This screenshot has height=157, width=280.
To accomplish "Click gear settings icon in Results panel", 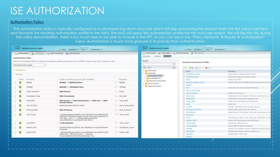I will (x=174, y=68).
